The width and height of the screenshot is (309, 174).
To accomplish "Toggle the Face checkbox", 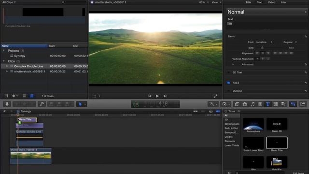I will [x=228, y=83].
